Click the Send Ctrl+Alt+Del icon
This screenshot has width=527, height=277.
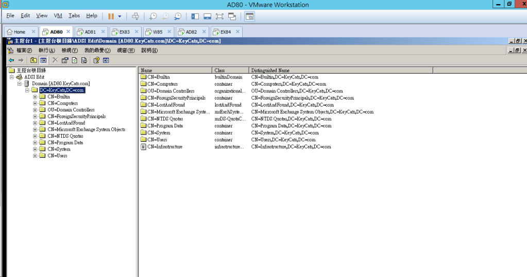point(135,16)
